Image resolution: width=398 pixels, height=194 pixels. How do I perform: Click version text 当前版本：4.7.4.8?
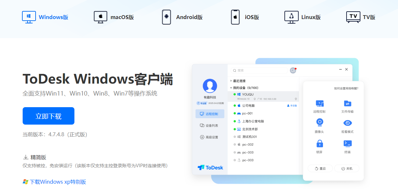(55, 134)
